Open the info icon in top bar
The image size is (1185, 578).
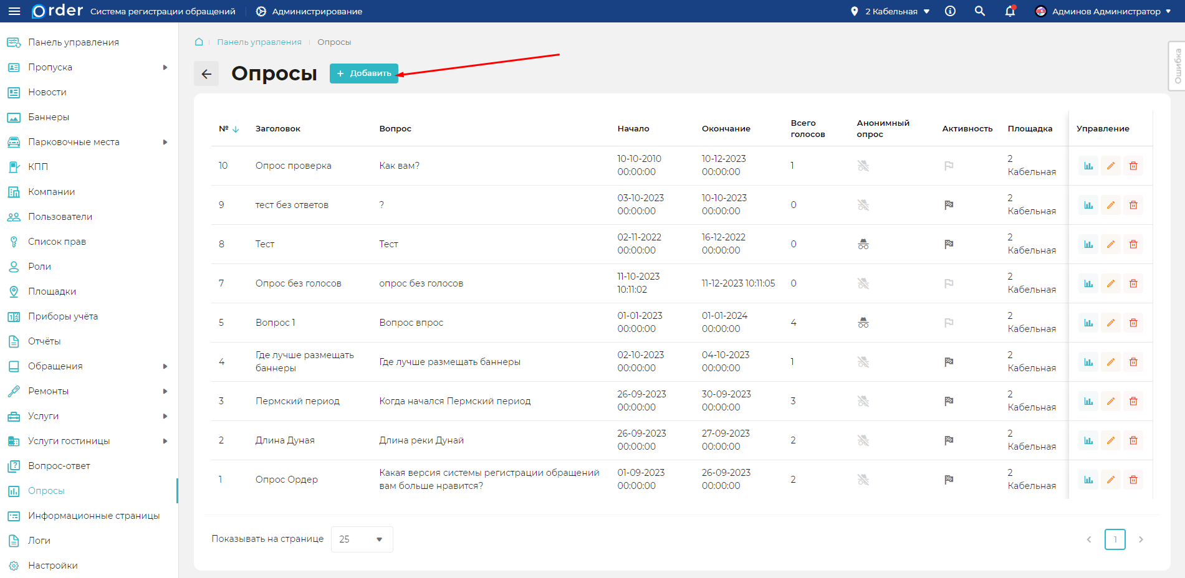[x=950, y=11]
